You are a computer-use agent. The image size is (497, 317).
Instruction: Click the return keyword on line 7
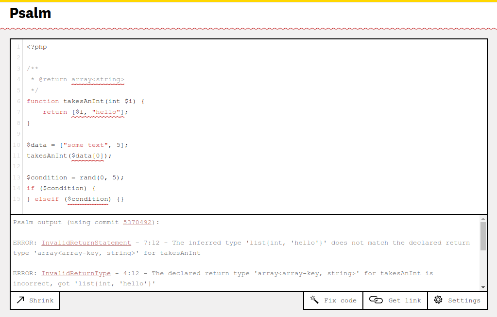click(x=55, y=112)
